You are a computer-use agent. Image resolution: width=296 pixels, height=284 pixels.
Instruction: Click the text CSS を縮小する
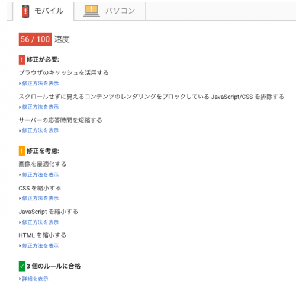[40, 188]
